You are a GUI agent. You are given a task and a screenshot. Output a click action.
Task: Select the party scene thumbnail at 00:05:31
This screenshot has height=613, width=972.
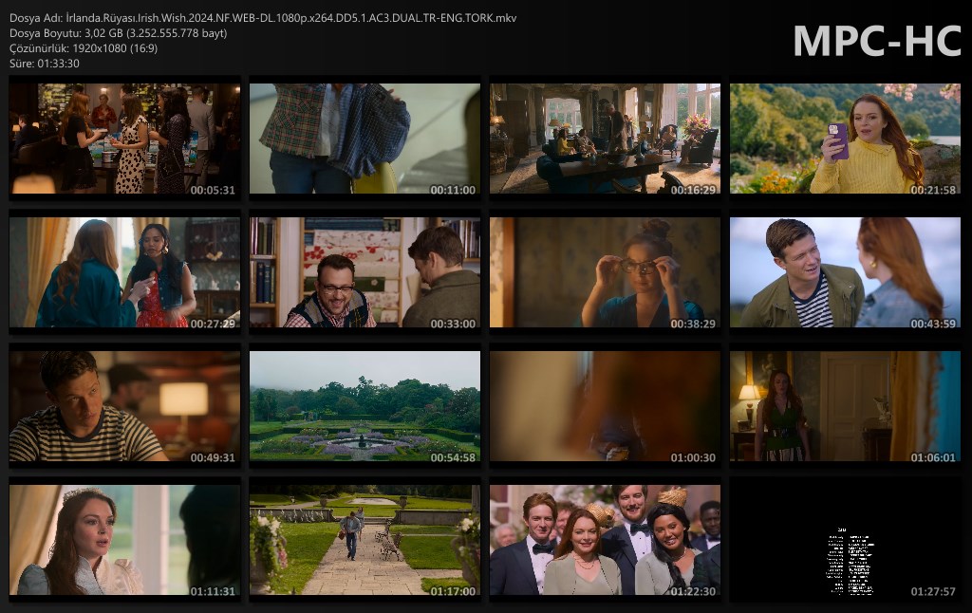(124, 139)
